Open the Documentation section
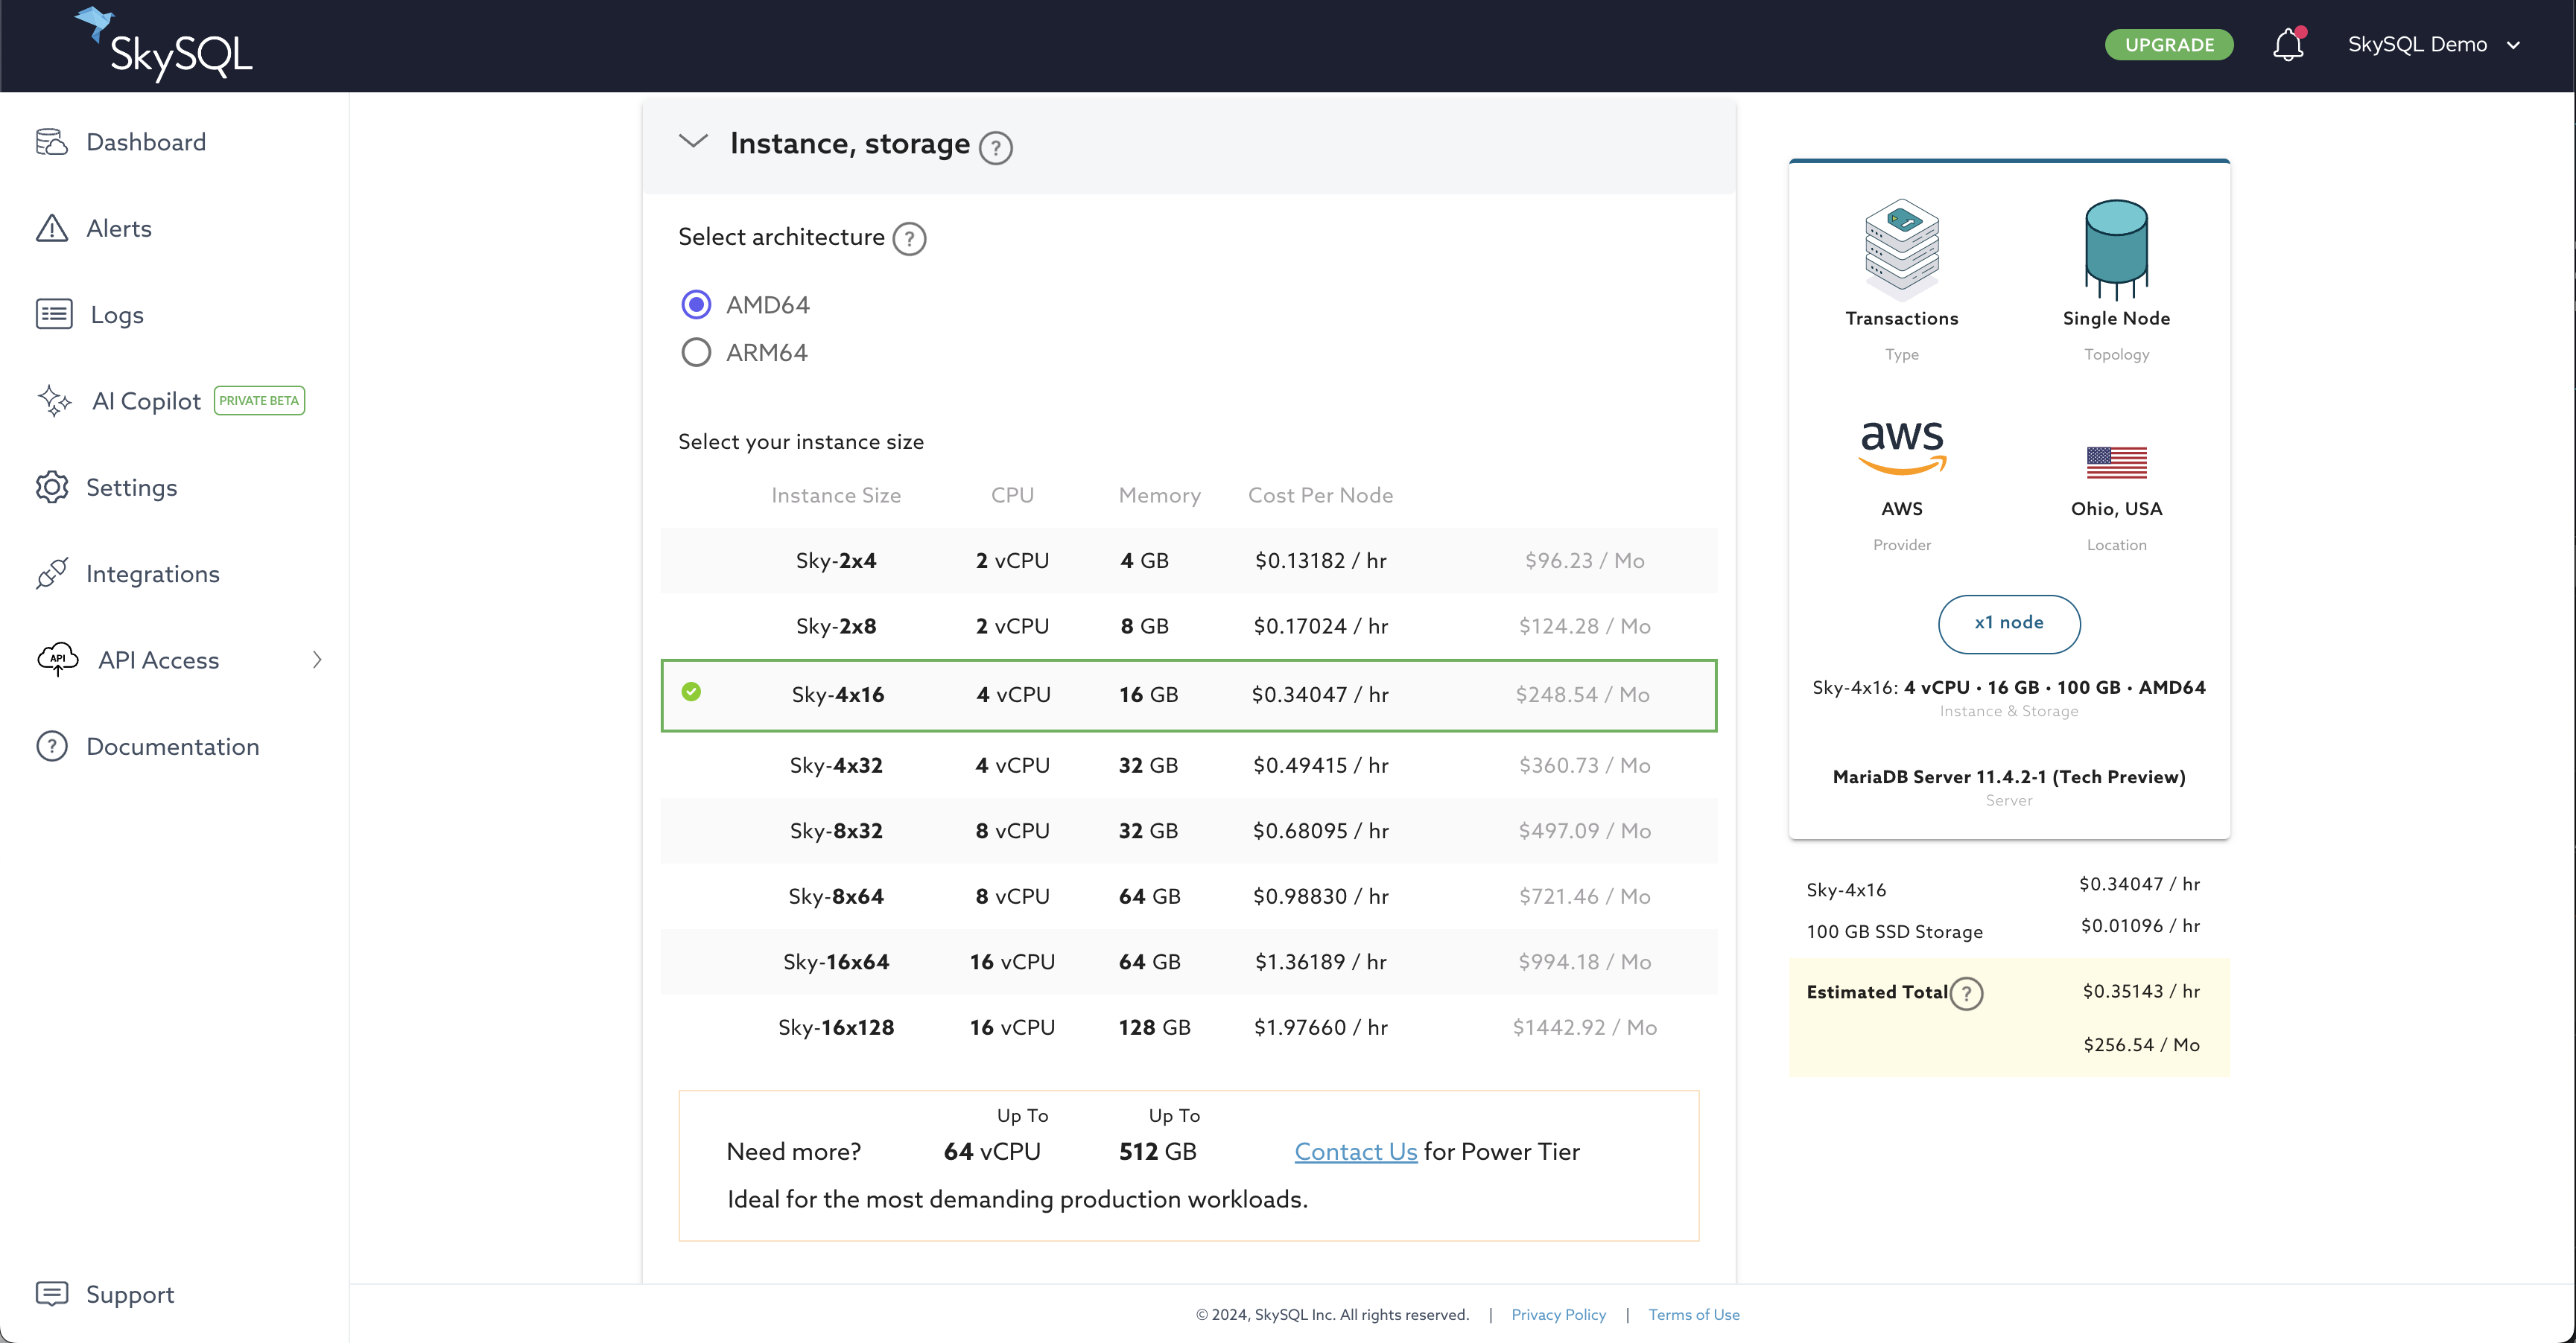Viewport: 2576px width, 1343px height. coord(172,747)
